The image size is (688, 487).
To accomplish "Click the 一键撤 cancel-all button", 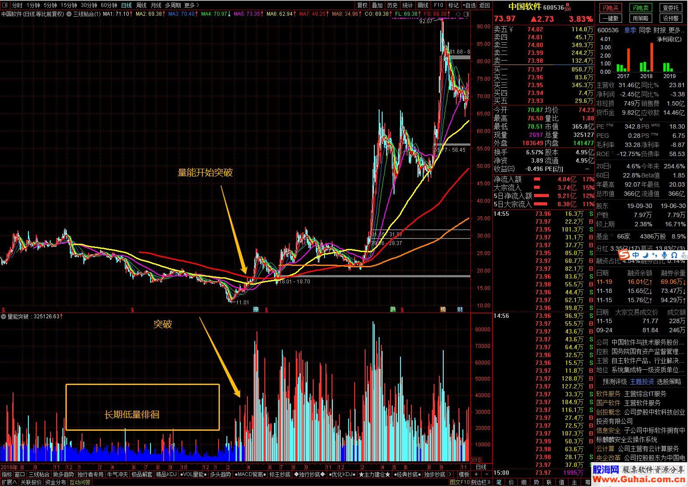I will point(611,18).
